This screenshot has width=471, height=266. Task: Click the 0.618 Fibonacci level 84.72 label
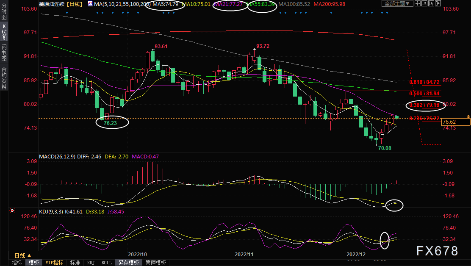tap(424, 82)
